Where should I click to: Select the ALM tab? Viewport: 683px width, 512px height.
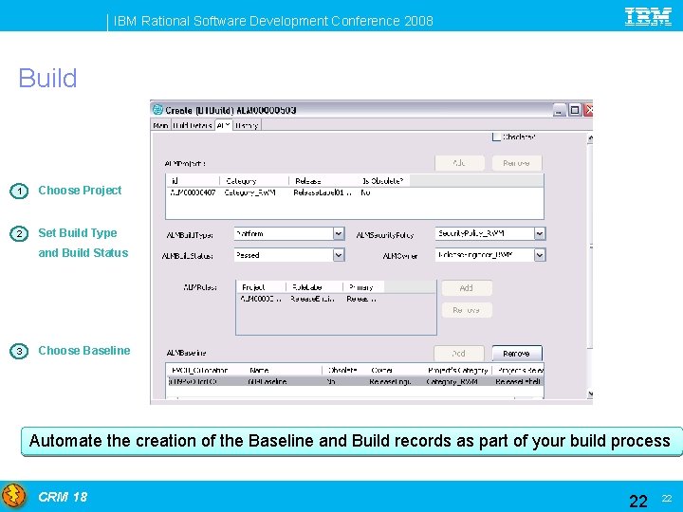click(x=224, y=125)
